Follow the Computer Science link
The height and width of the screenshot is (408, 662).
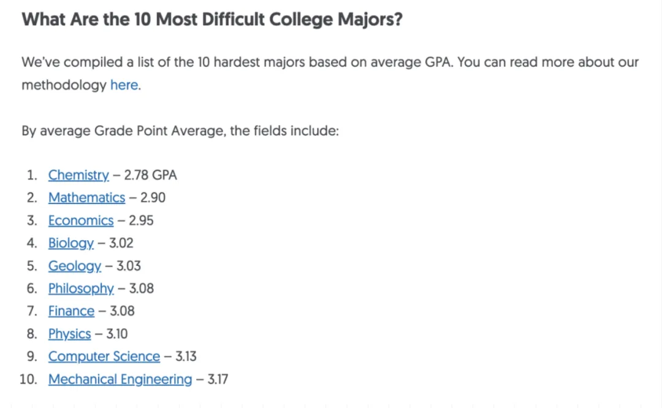(104, 357)
